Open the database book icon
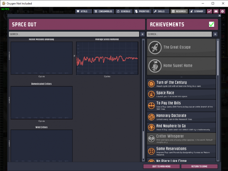 point(216,11)
